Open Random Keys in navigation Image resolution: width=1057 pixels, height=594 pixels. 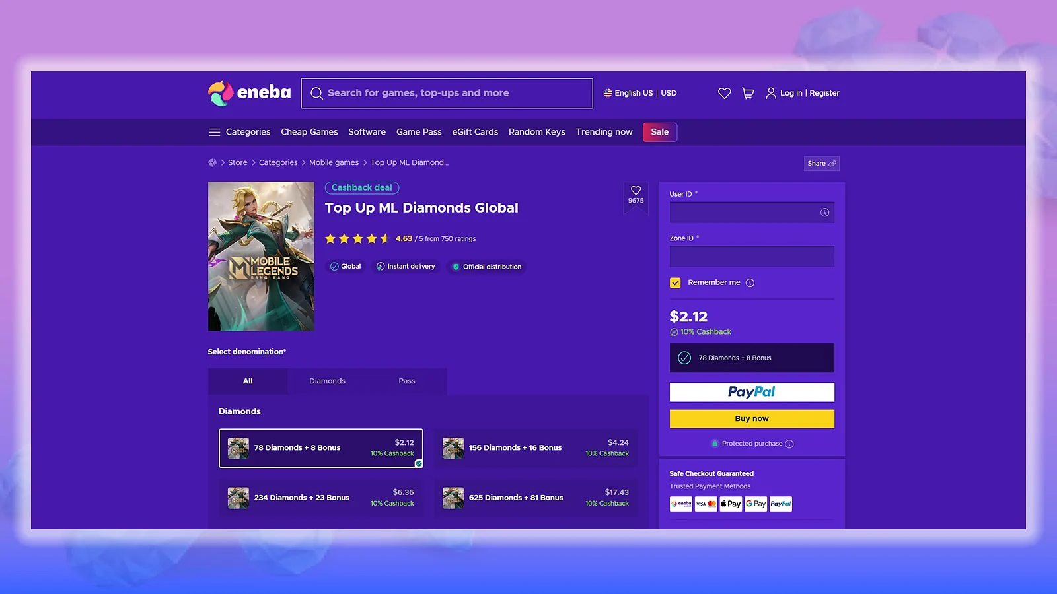[x=536, y=132]
